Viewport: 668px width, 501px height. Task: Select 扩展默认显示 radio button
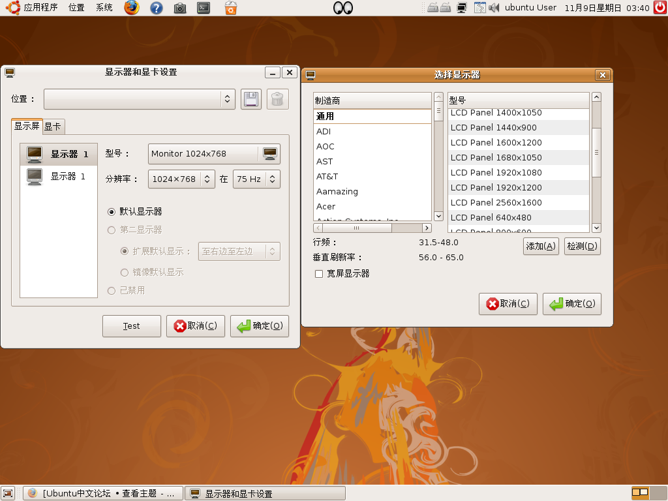125,251
